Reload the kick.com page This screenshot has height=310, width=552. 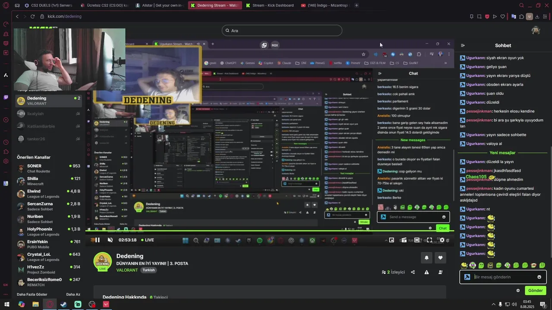[32, 16]
